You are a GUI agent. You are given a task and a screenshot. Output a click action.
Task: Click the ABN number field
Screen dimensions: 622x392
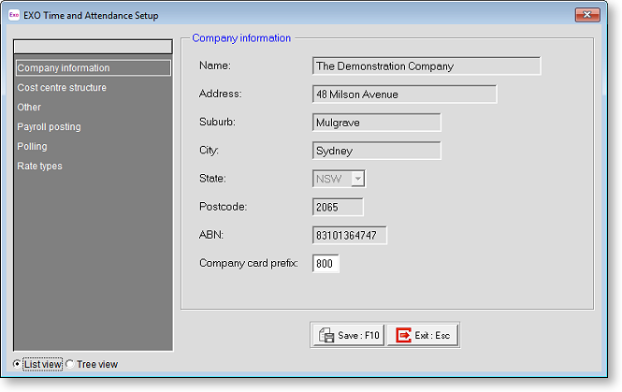pyautogui.click(x=349, y=235)
